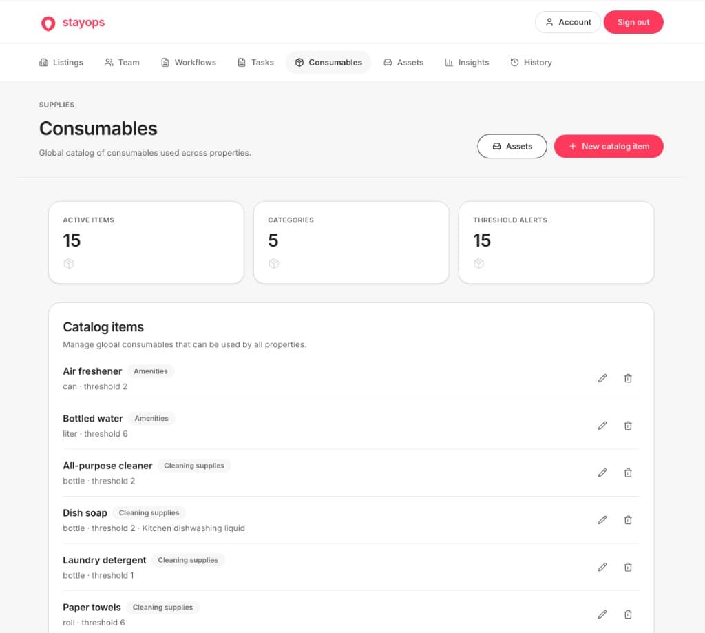Screen dimensions: 705x633
Task: Click Sign out
Action: pos(633,22)
